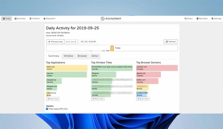Switch to the Window tab
The image size is (223, 129).
(x=68, y=56)
